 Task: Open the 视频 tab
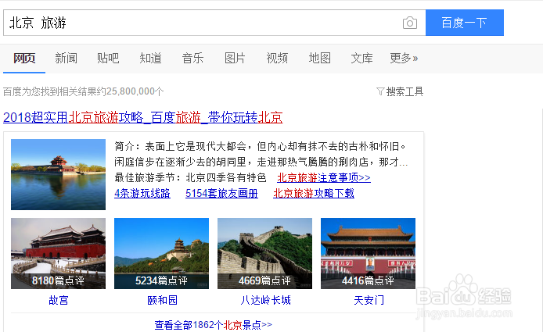[x=277, y=58]
